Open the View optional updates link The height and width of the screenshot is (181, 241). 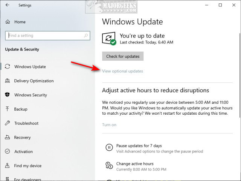coord(123,71)
